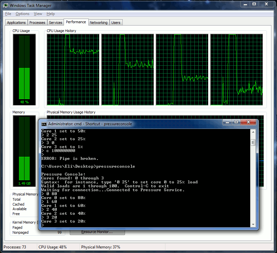Maximize the Windows Task Manager window

click(254, 4)
